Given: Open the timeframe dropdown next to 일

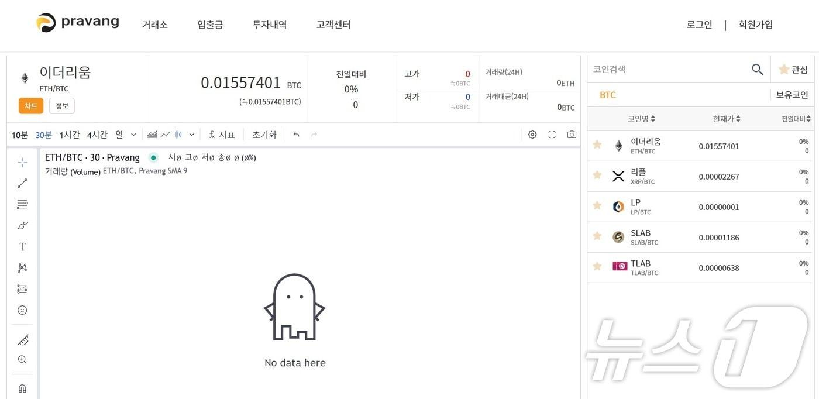Looking at the screenshot, I should [133, 135].
